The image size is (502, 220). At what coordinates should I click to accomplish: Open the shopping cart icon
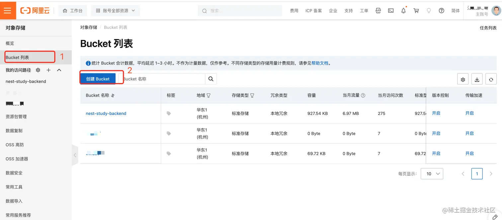tap(416, 11)
